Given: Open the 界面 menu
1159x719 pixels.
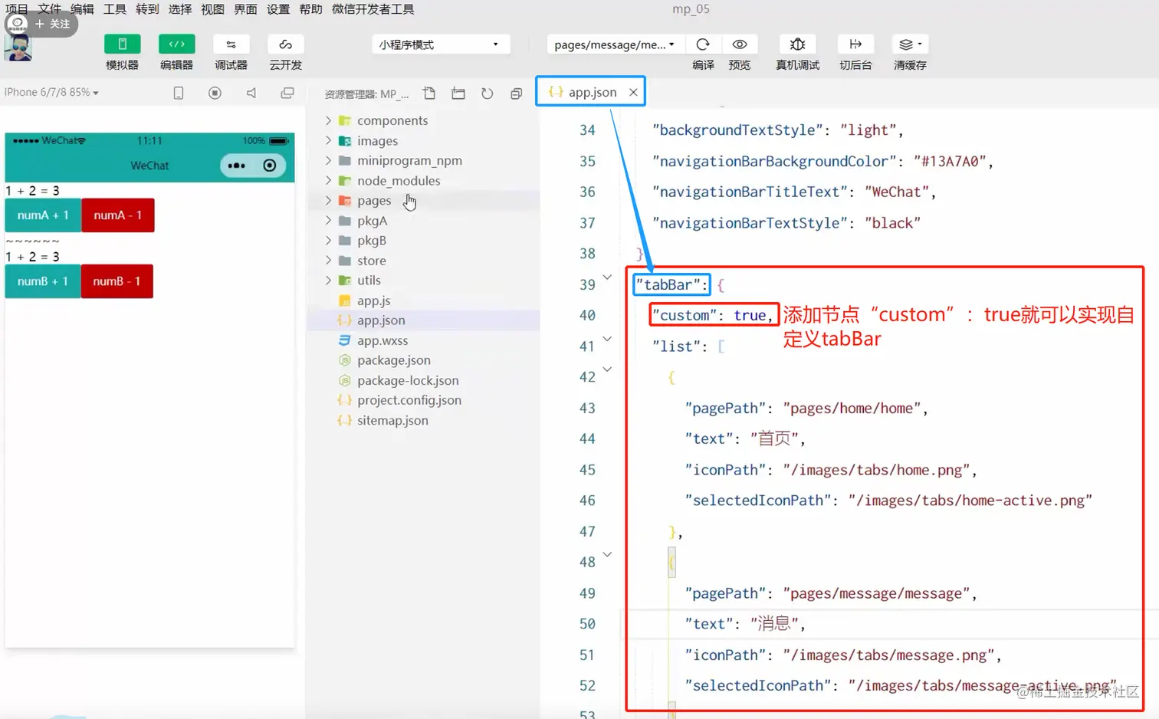Looking at the screenshot, I should pos(245,9).
